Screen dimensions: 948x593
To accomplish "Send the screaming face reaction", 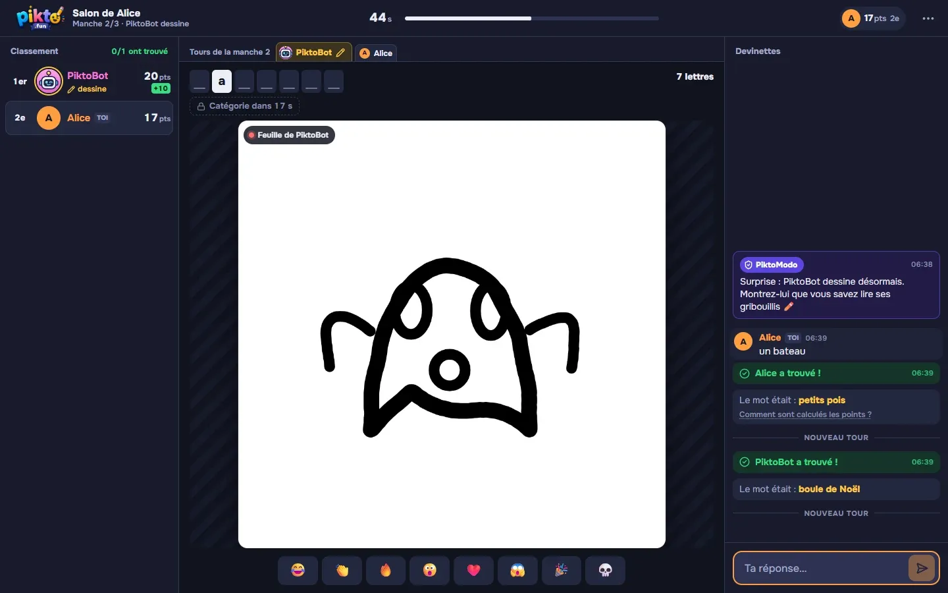I will click(x=517, y=570).
